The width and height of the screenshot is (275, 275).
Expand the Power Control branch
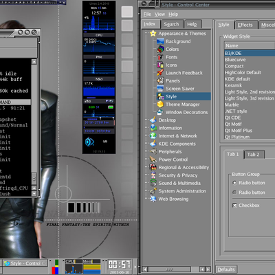coord(146,159)
